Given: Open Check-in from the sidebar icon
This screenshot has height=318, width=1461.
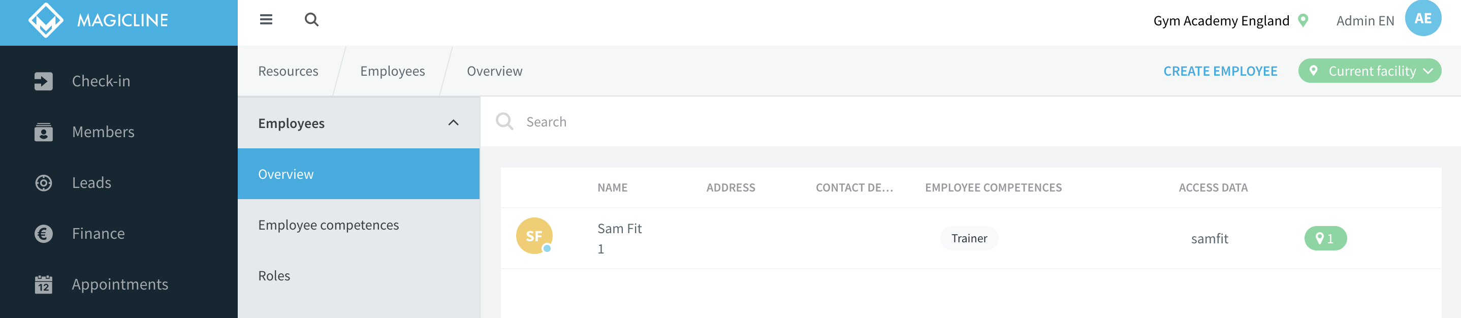Looking at the screenshot, I should click(44, 81).
